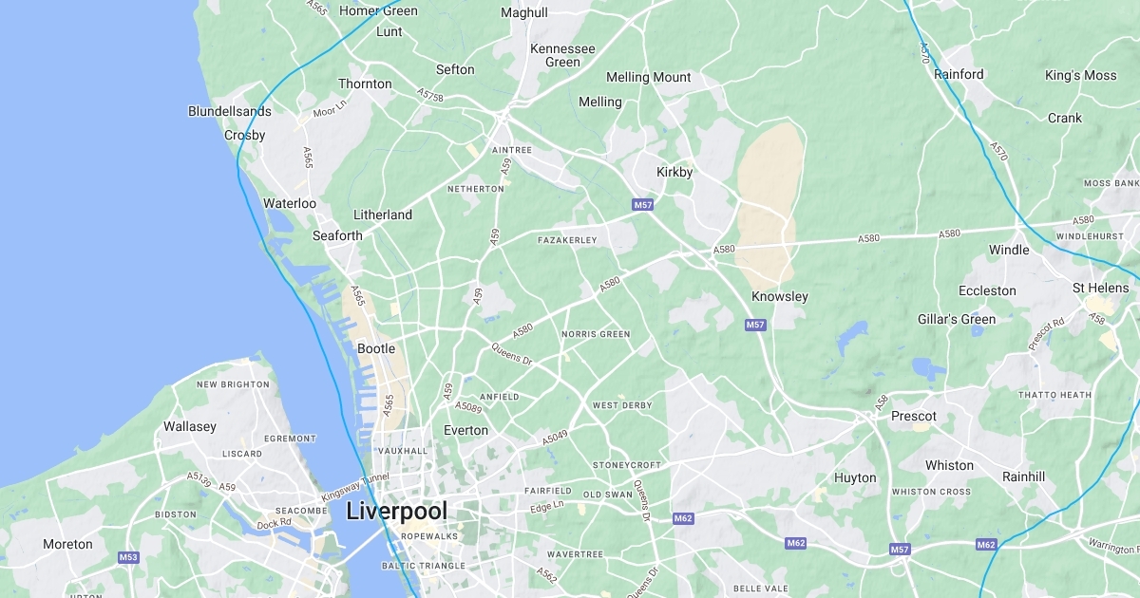Click the St Helens town label

click(x=1101, y=288)
